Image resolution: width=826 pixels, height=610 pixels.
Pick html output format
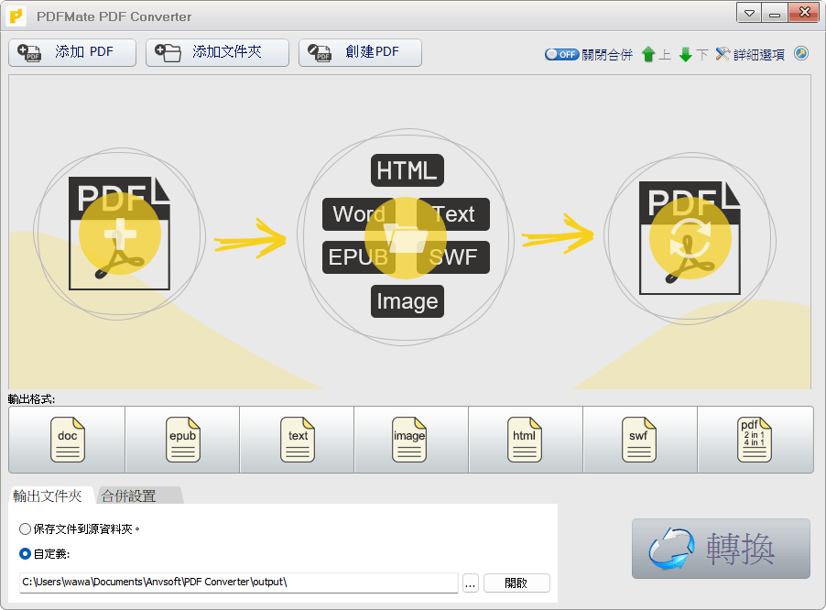coord(526,440)
